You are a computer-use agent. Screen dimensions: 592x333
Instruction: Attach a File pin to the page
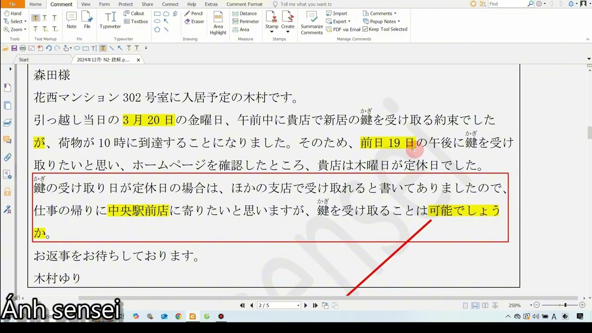(x=87, y=20)
